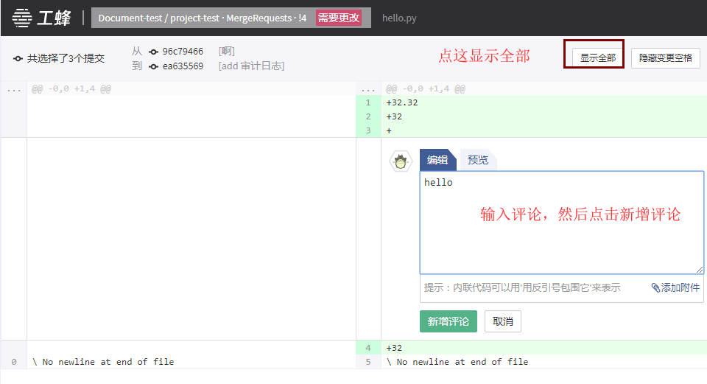Toggle 隐藏变更空格 whitespace option
707x384 pixels.
coord(665,57)
